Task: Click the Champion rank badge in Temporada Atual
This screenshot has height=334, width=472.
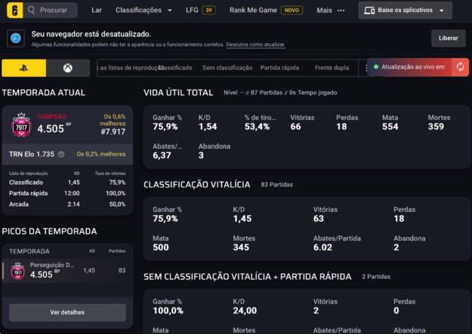Action: [x=20, y=126]
